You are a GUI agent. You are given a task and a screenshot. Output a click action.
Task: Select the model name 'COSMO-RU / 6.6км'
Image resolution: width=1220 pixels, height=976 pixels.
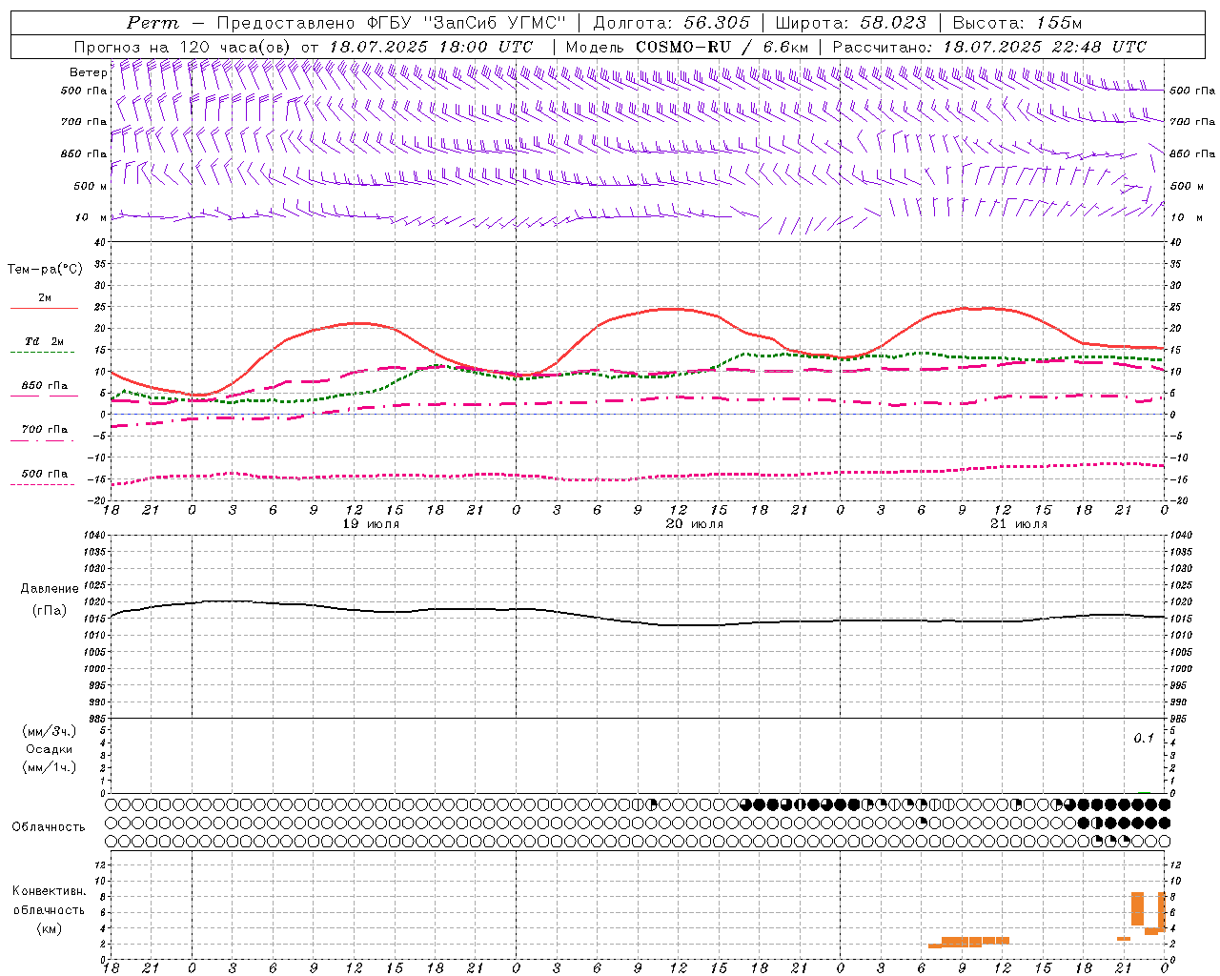tap(722, 47)
